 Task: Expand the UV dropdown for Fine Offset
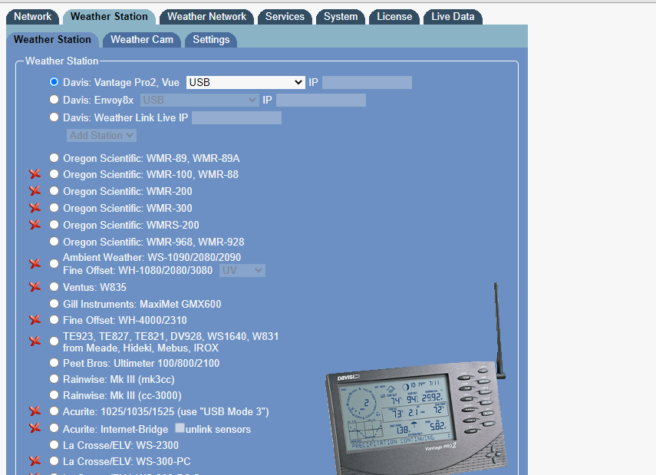coord(242,270)
